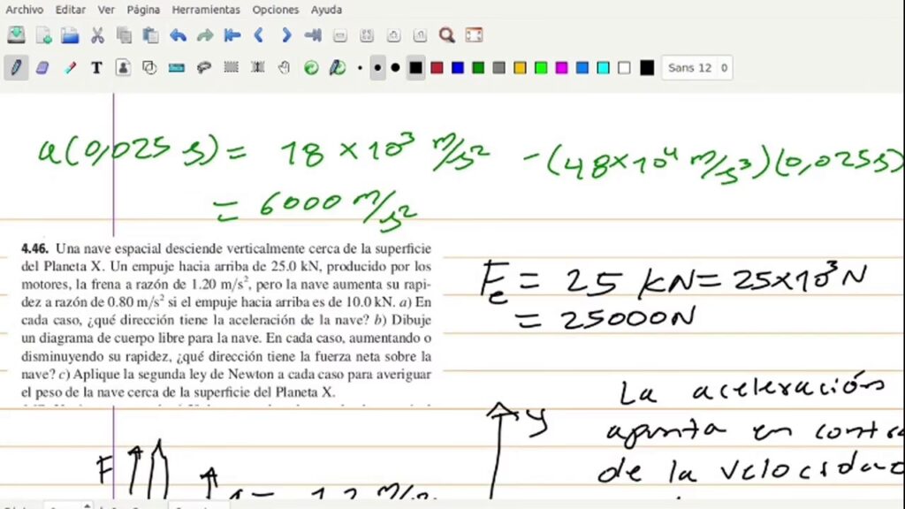905x509 pixels.
Task: Toggle the thick pen thickness dot
Action: click(x=395, y=67)
